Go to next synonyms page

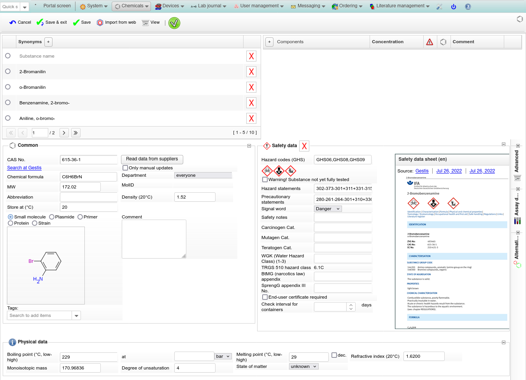pyautogui.click(x=64, y=133)
